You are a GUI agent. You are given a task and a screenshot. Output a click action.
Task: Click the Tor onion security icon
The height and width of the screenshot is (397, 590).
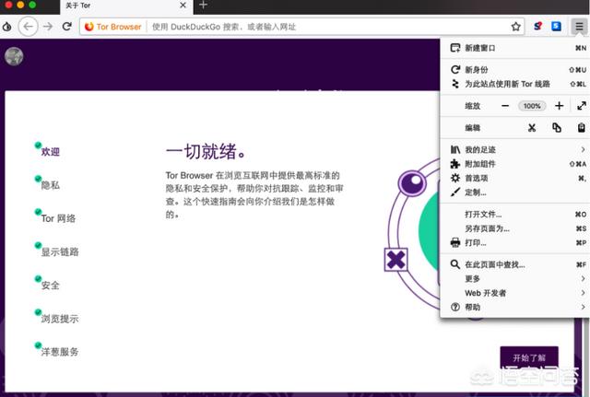point(6,27)
